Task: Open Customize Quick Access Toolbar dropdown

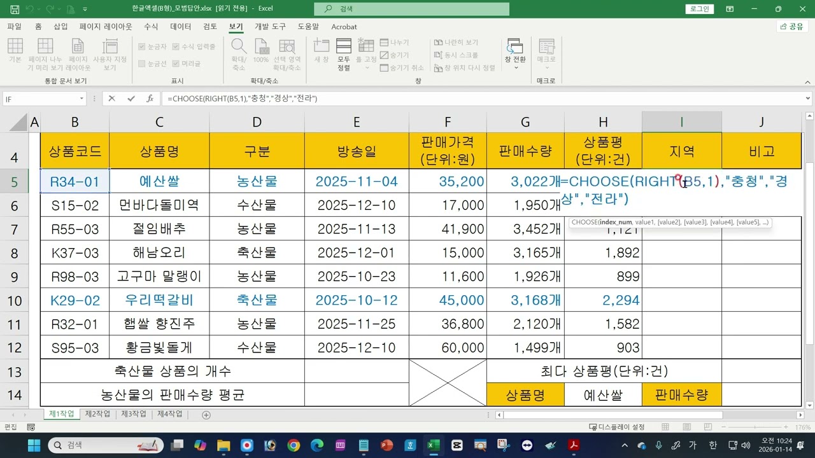Action: point(85,9)
